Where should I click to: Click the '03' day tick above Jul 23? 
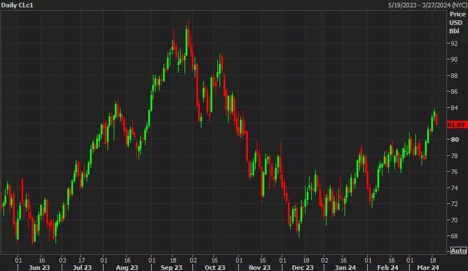click(62, 260)
